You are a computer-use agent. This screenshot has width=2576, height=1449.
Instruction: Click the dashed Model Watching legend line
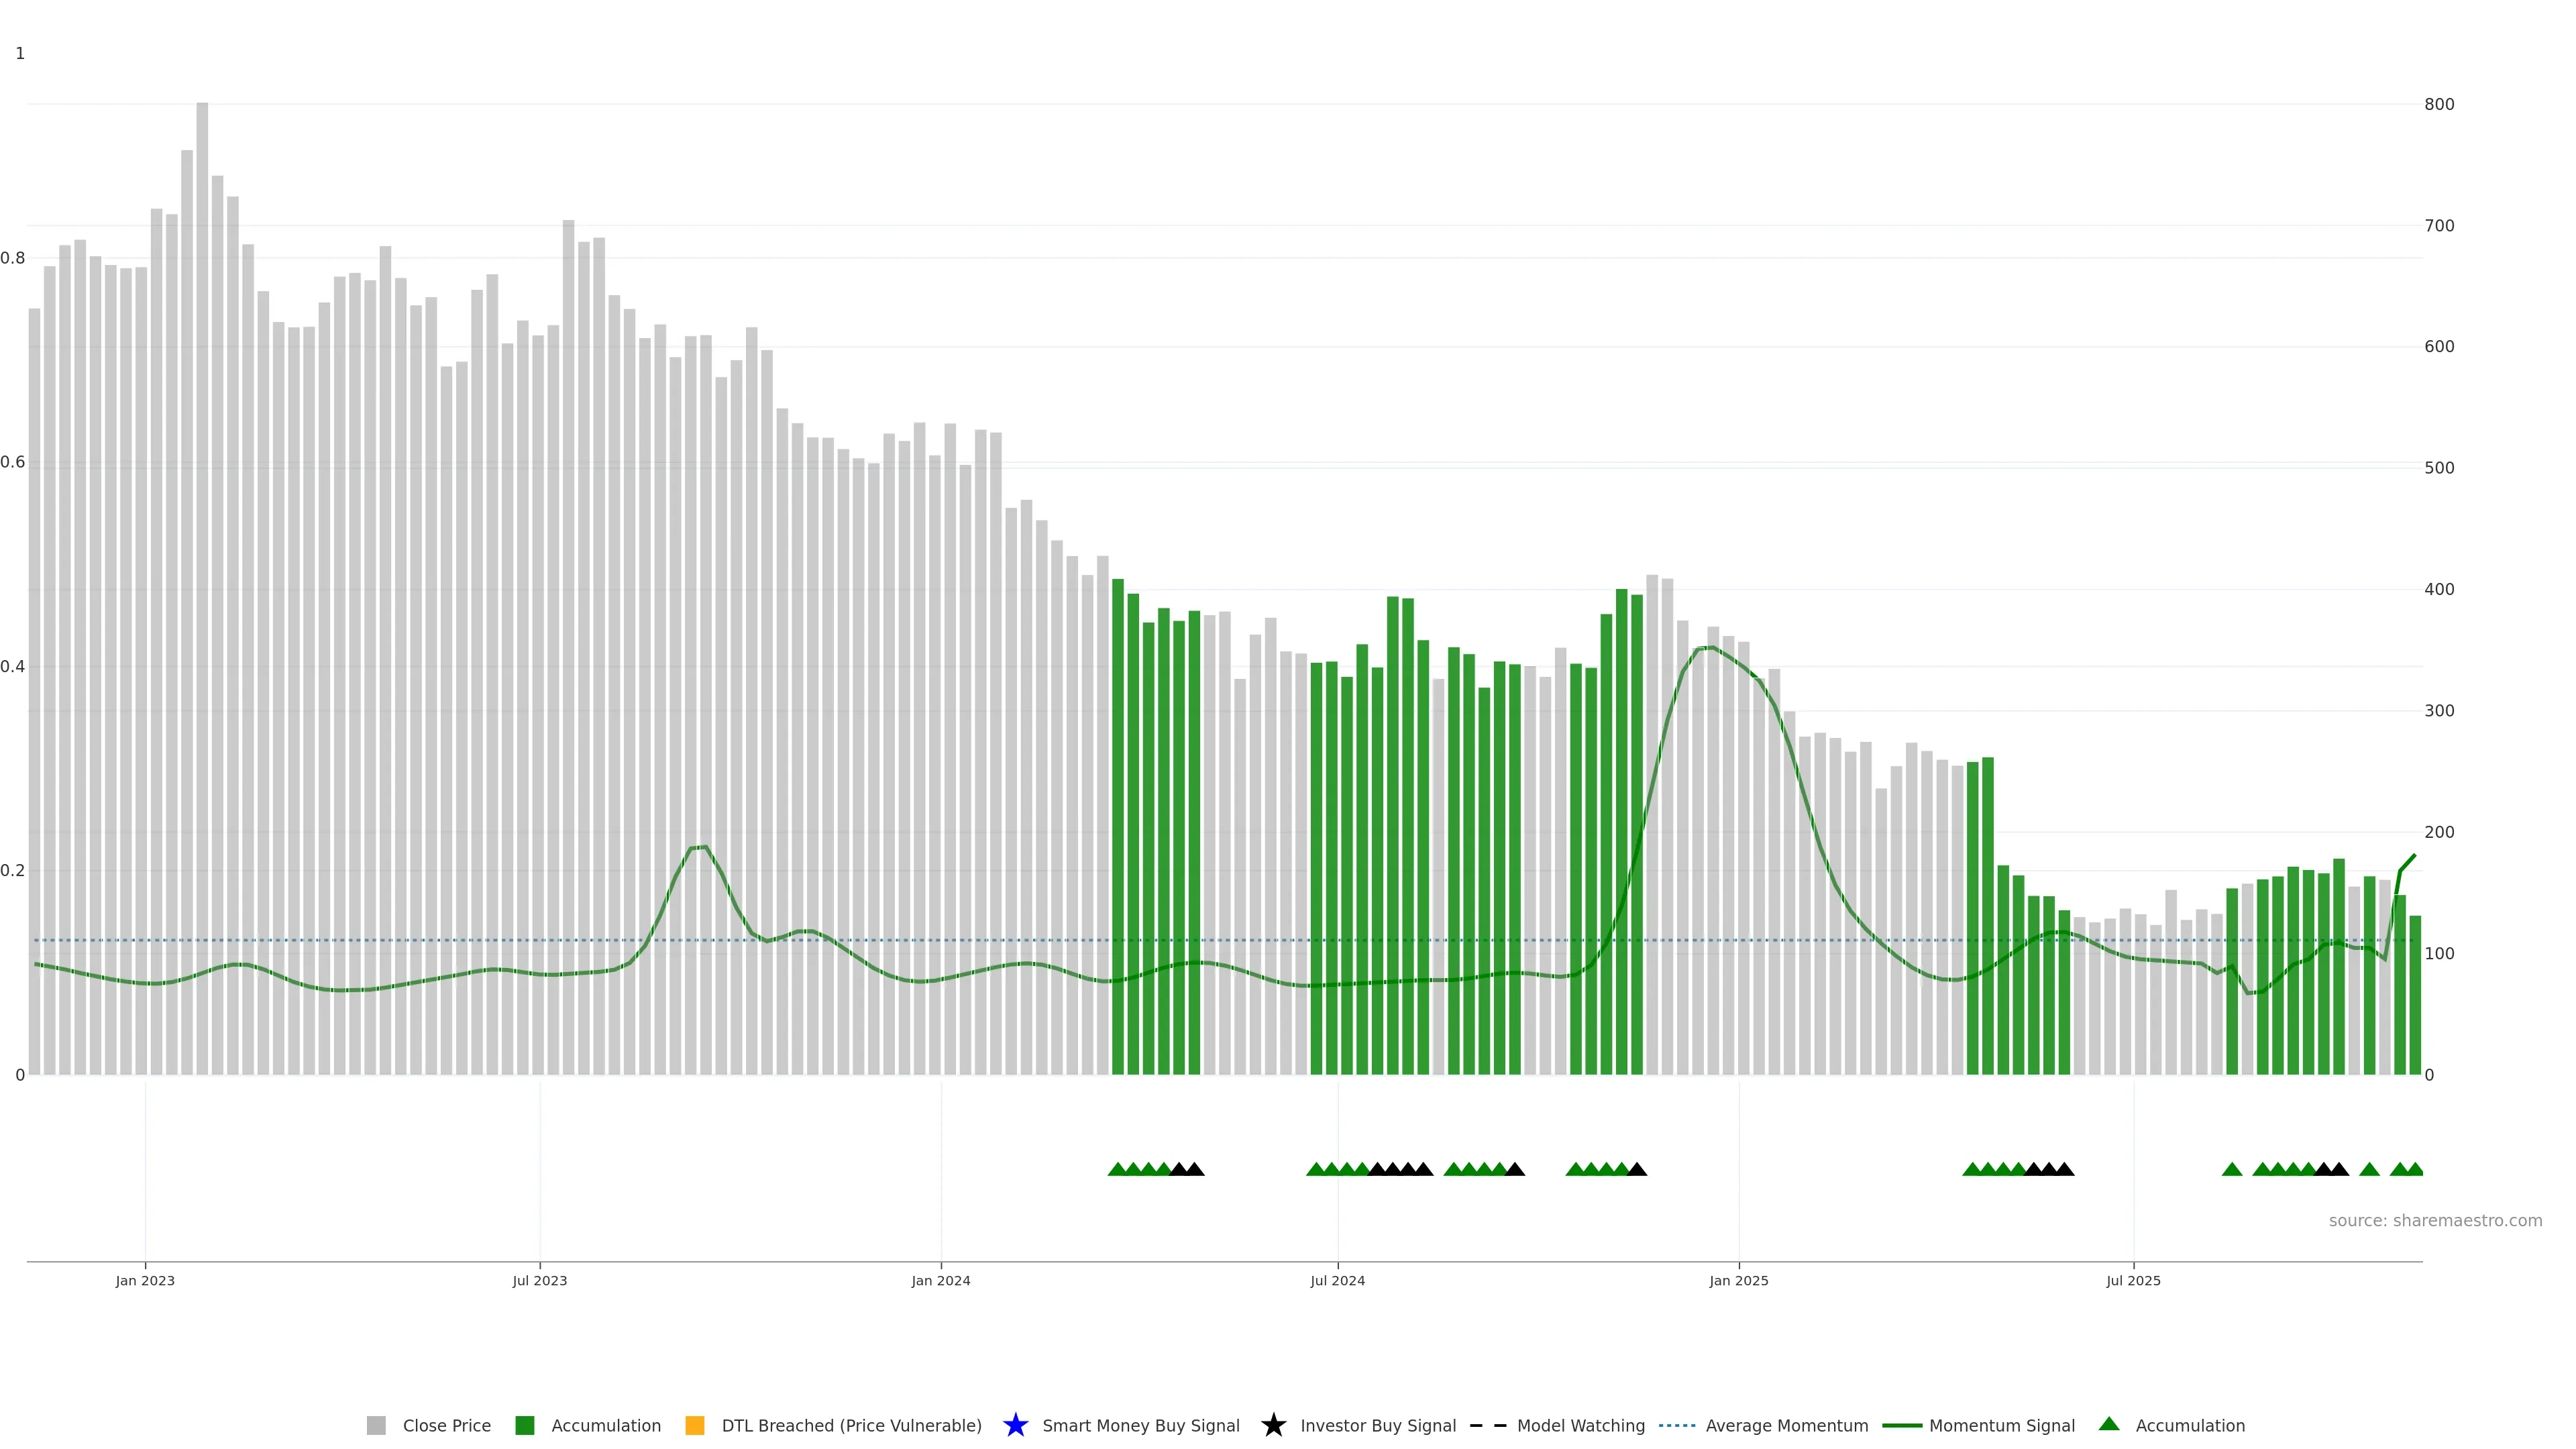click(x=1487, y=1426)
